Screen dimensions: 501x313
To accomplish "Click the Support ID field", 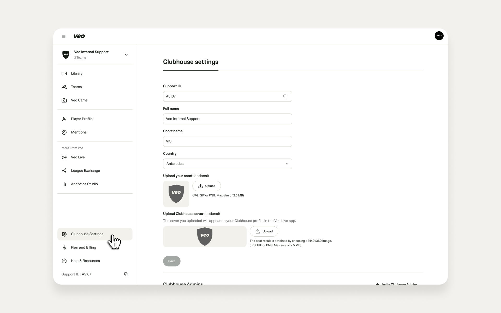I will click(228, 97).
